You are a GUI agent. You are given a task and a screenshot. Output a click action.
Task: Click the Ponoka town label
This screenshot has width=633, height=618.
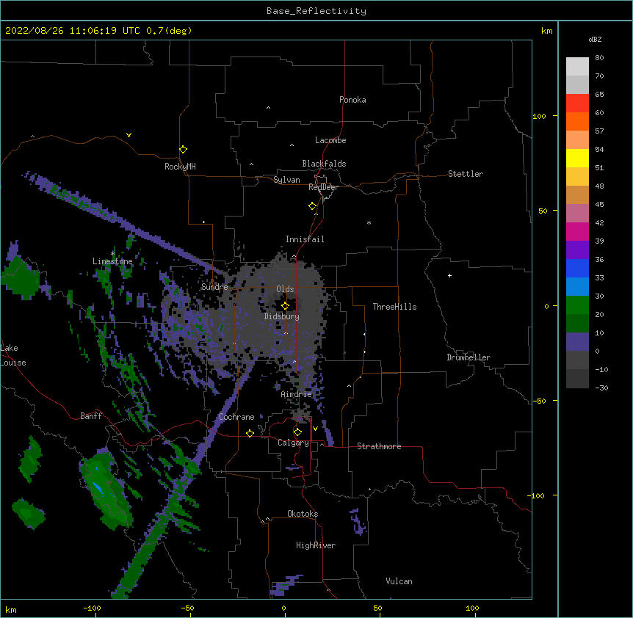352,100
